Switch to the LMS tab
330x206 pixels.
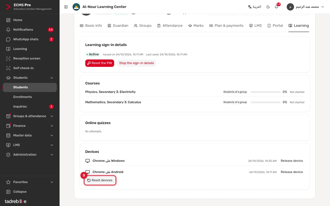coord(255,25)
